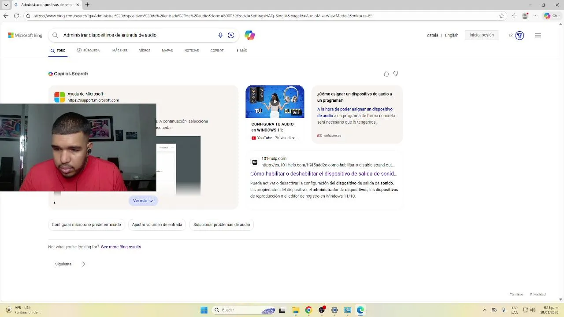Click the Bing search text field
Viewport: 564px width, 317px height.
point(139,35)
